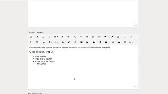Click the key icon in toolbar
Screen dimensions: 168x94
click(x=69, y=42)
